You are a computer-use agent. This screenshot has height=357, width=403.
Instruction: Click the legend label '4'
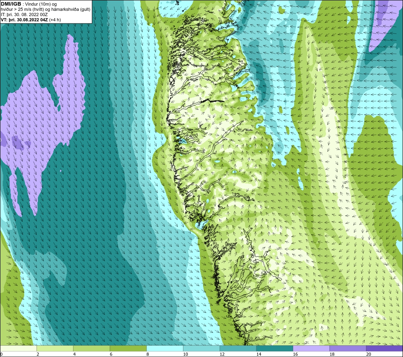(74, 354)
